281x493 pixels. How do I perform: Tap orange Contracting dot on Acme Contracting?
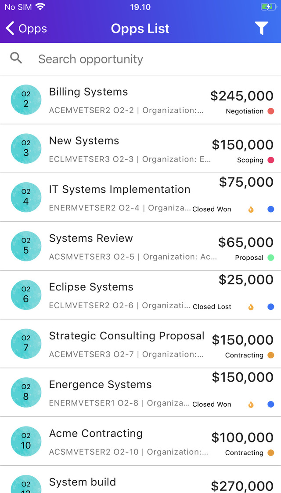[x=270, y=453]
